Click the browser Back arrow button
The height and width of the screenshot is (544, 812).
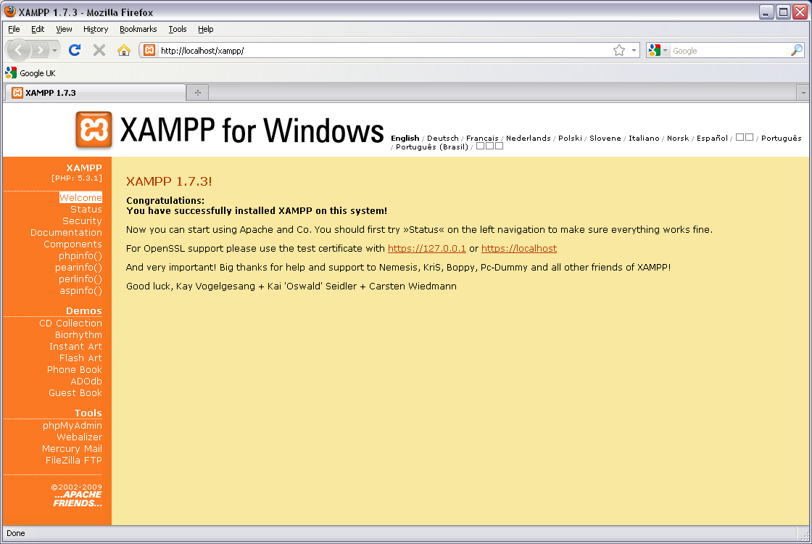(19, 50)
